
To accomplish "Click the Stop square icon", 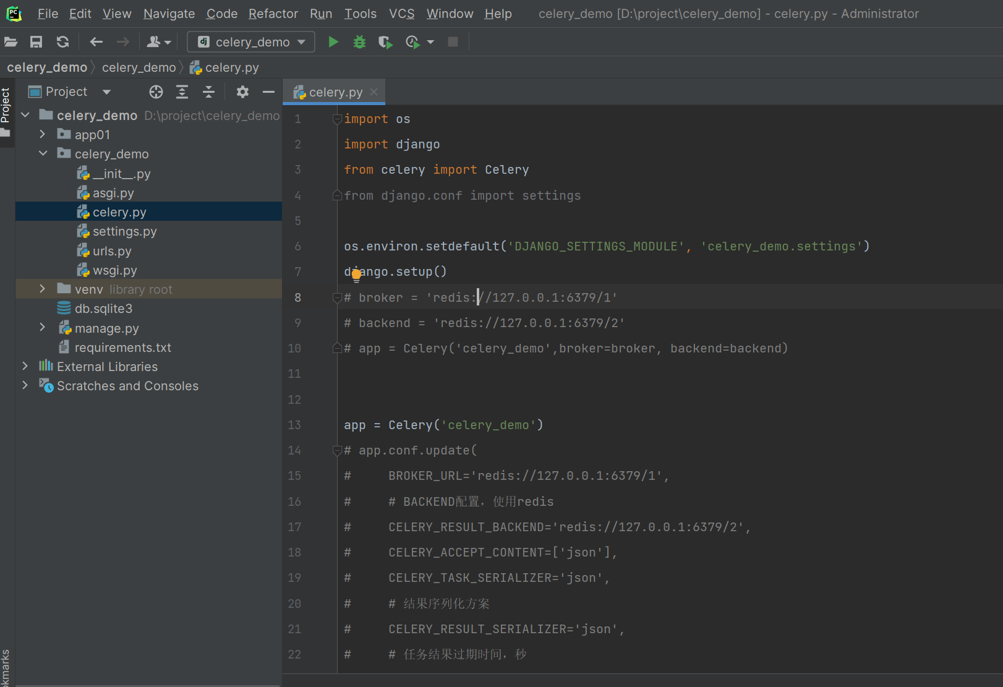I will pyautogui.click(x=453, y=42).
